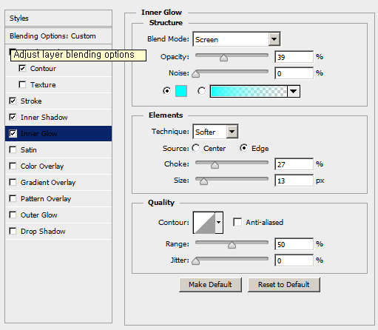Uncheck the Inner Glow checkbox
Viewport: 378px width, 330px height.
tap(13, 133)
